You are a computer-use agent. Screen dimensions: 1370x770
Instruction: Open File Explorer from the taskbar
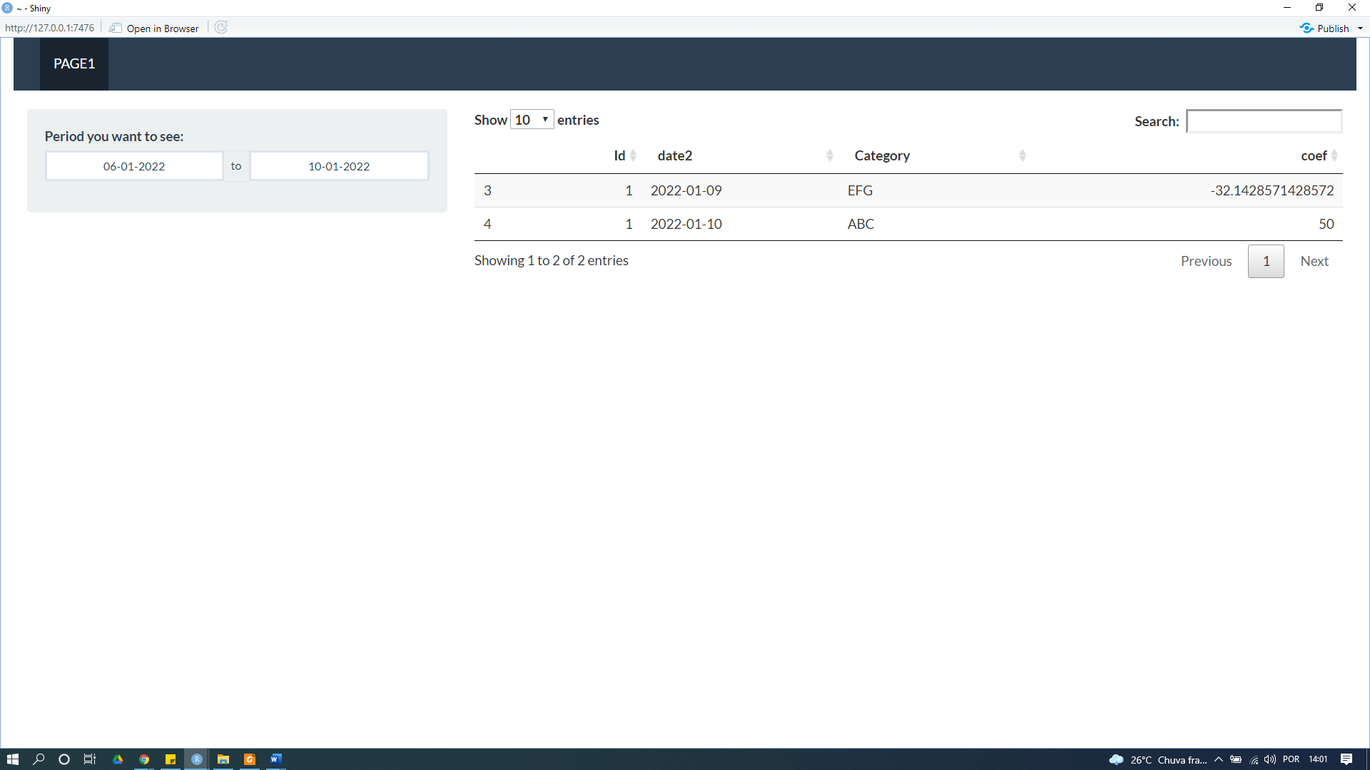point(223,759)
